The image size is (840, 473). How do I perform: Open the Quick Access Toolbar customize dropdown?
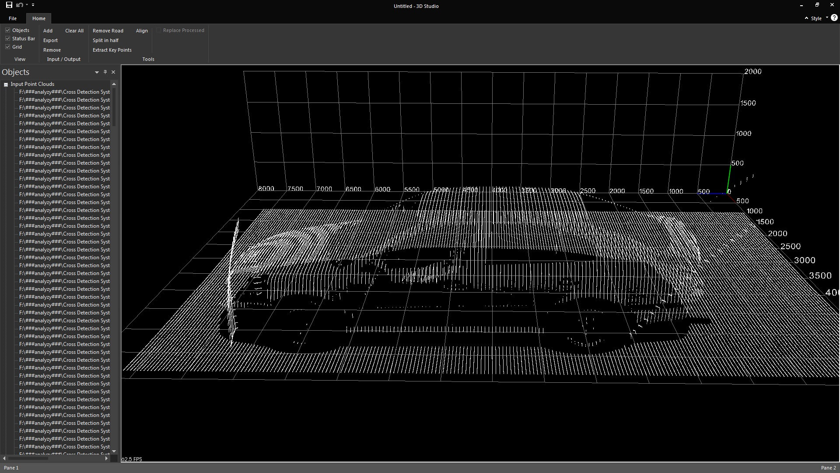pyautogui.click(x=33, y=5)
